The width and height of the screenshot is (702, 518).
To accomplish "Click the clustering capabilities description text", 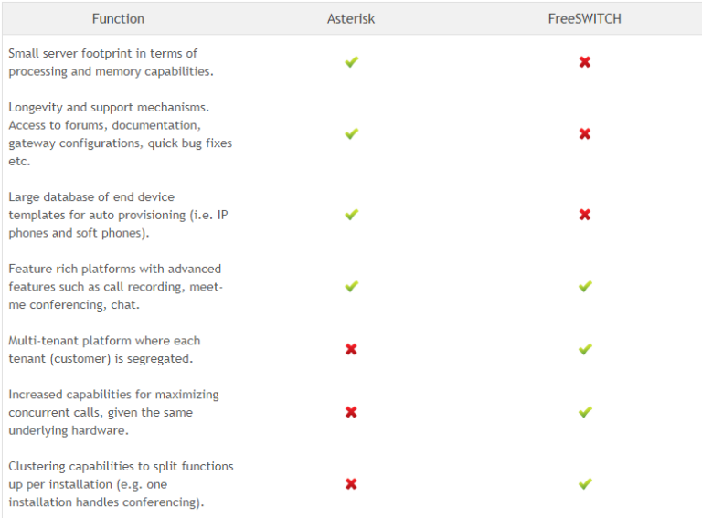I will (x=121, y=483).
